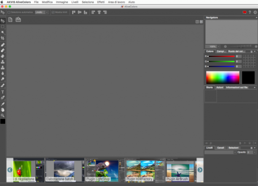Screen dimensions: 258x186
Task: Switch to the Campioni tab
Action: click(221, 51)
